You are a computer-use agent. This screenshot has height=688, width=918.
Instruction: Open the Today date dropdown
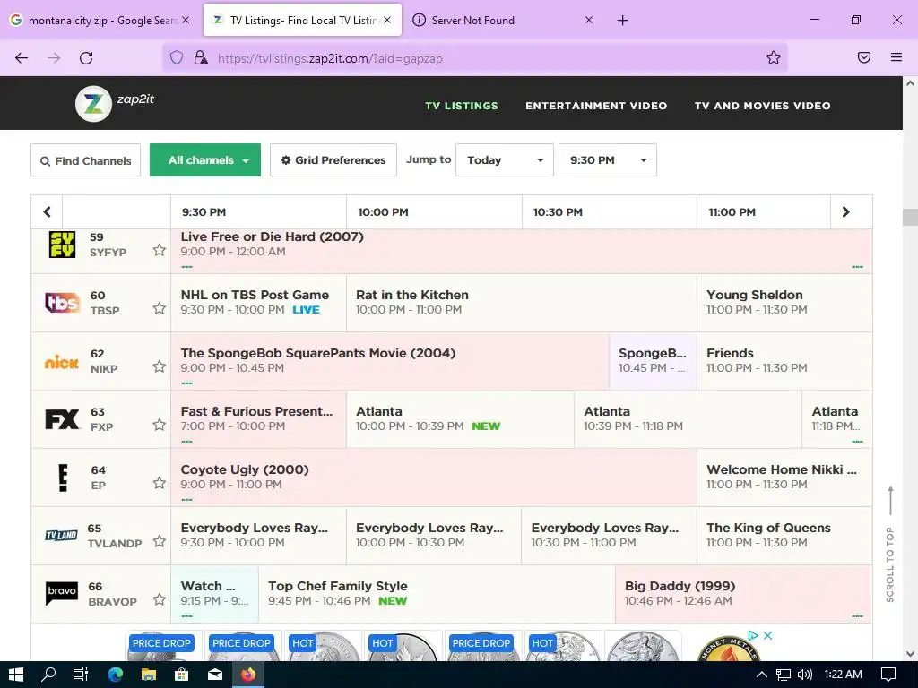[x=504, y=159]
